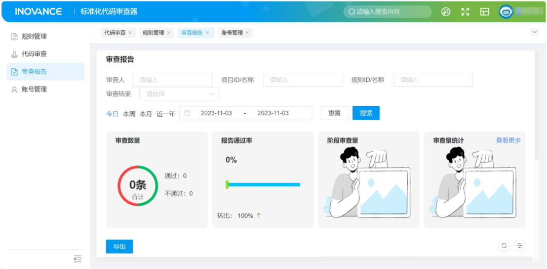Collapse the sidebar using the fold icon
Image resolution: width=547 pixels, height=269 pixels.
(77, 259)
